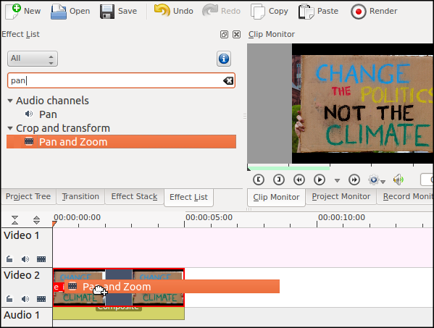Switch to the Project Monitor tab
The image size is (434, 328).
tap(341, 197)
